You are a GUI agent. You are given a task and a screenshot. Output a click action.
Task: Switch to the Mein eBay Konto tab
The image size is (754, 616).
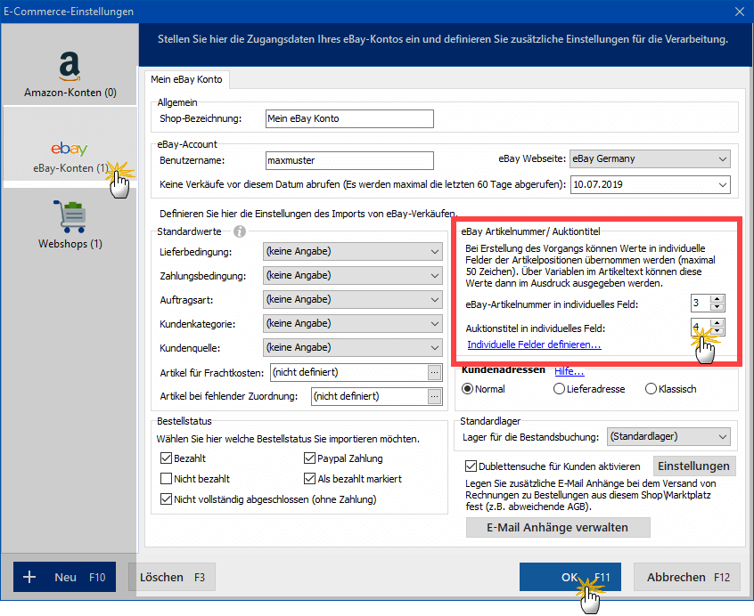click(186, 80)
